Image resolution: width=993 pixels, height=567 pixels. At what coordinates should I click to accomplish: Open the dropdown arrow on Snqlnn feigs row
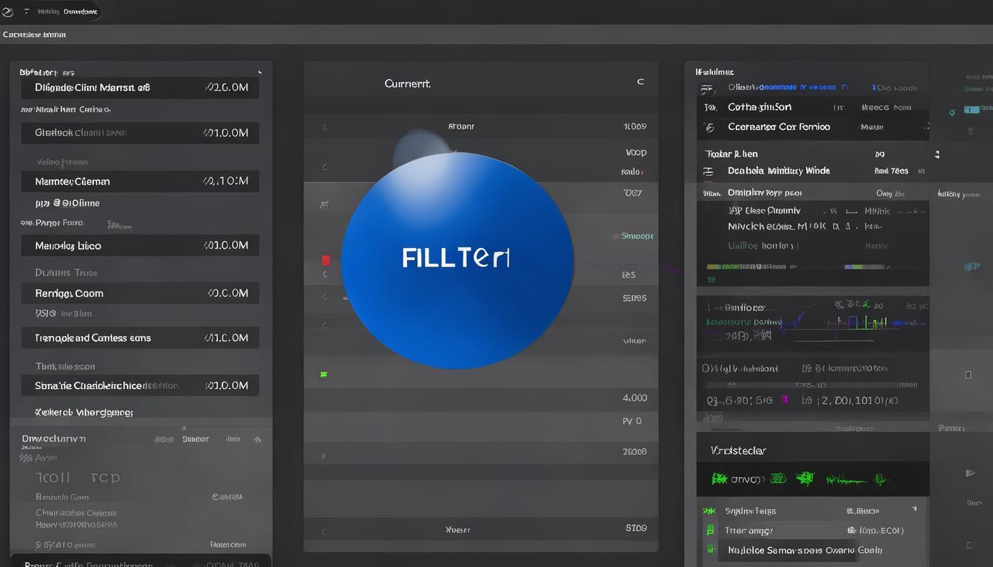[914, 509]
